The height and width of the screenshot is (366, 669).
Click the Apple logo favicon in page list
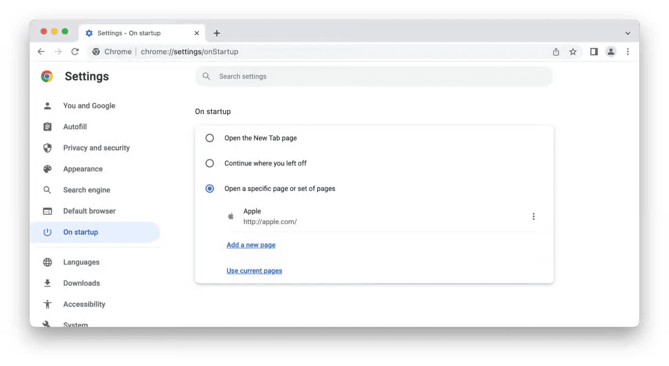click(231, 216)
